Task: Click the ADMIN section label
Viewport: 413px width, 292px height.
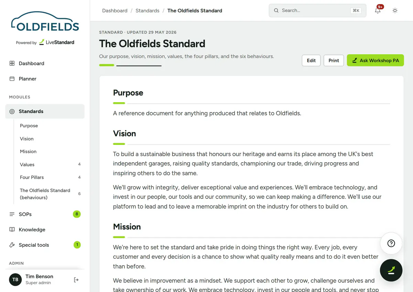Action: [17, 264]
